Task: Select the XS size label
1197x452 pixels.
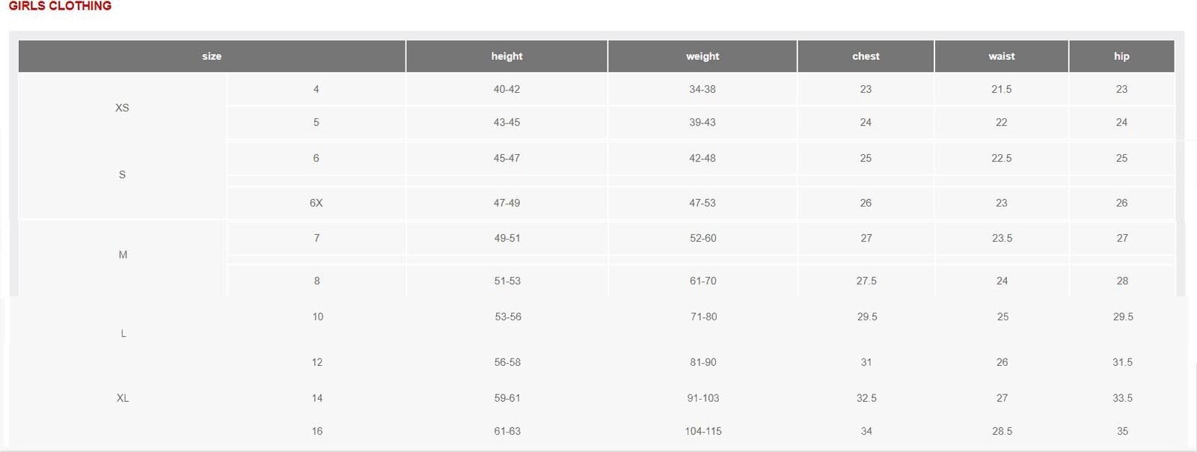Action: tap(122, 108)
